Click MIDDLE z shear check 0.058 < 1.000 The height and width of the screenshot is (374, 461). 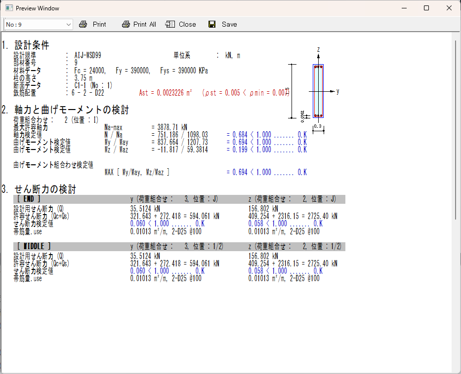coord(267,271)
